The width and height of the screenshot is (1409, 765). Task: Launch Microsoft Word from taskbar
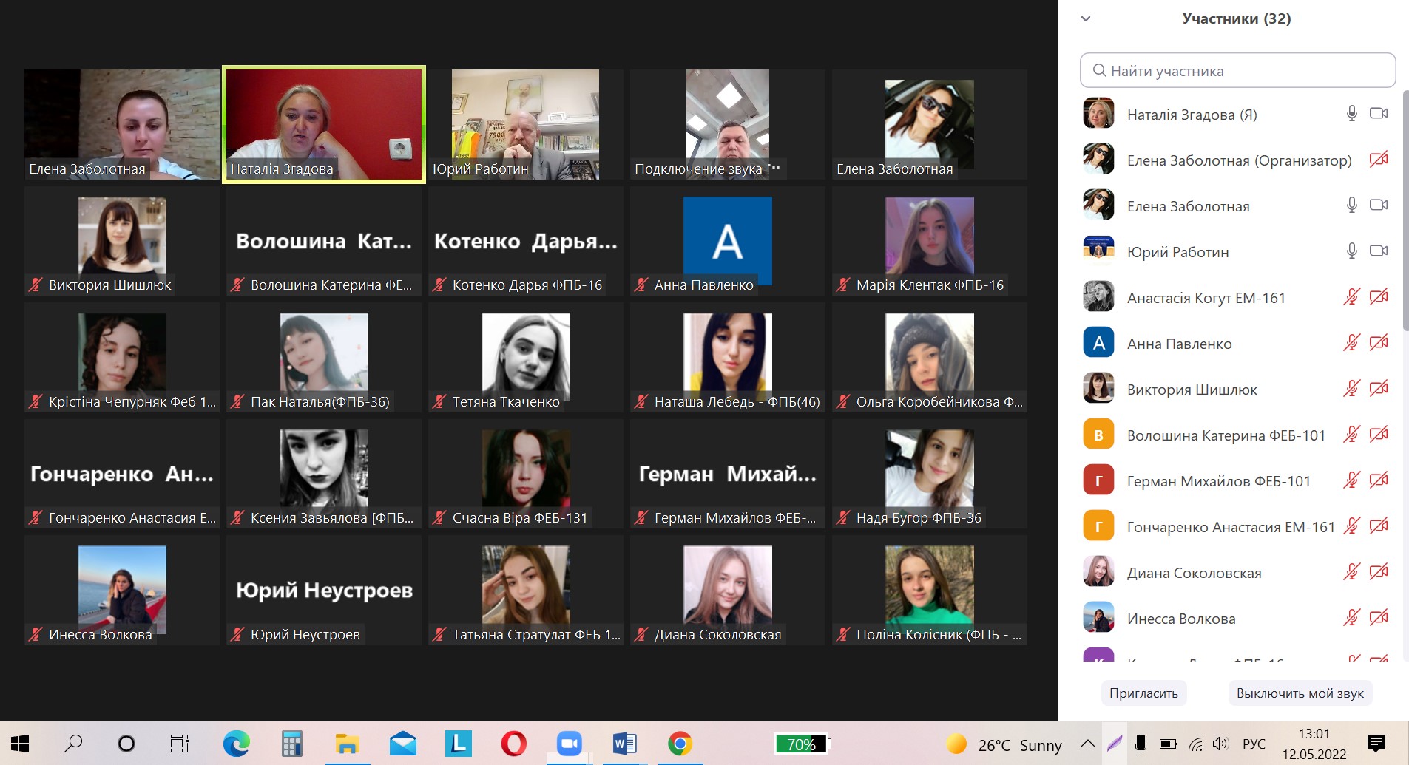(624, 744)
